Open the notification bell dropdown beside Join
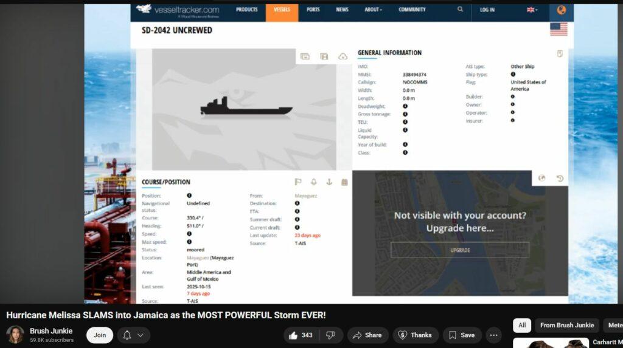Viewport: 623px width, 348px height. (133, 335)
